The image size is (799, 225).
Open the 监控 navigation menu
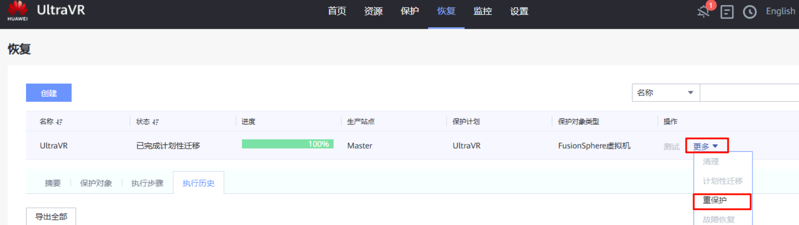(x=482, y=11)
